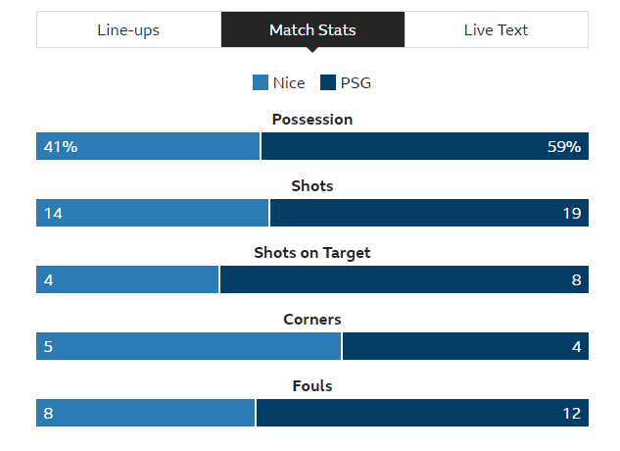Select Nice's 14 shots bar
The image size is (620, 451).
click(152, 213)
